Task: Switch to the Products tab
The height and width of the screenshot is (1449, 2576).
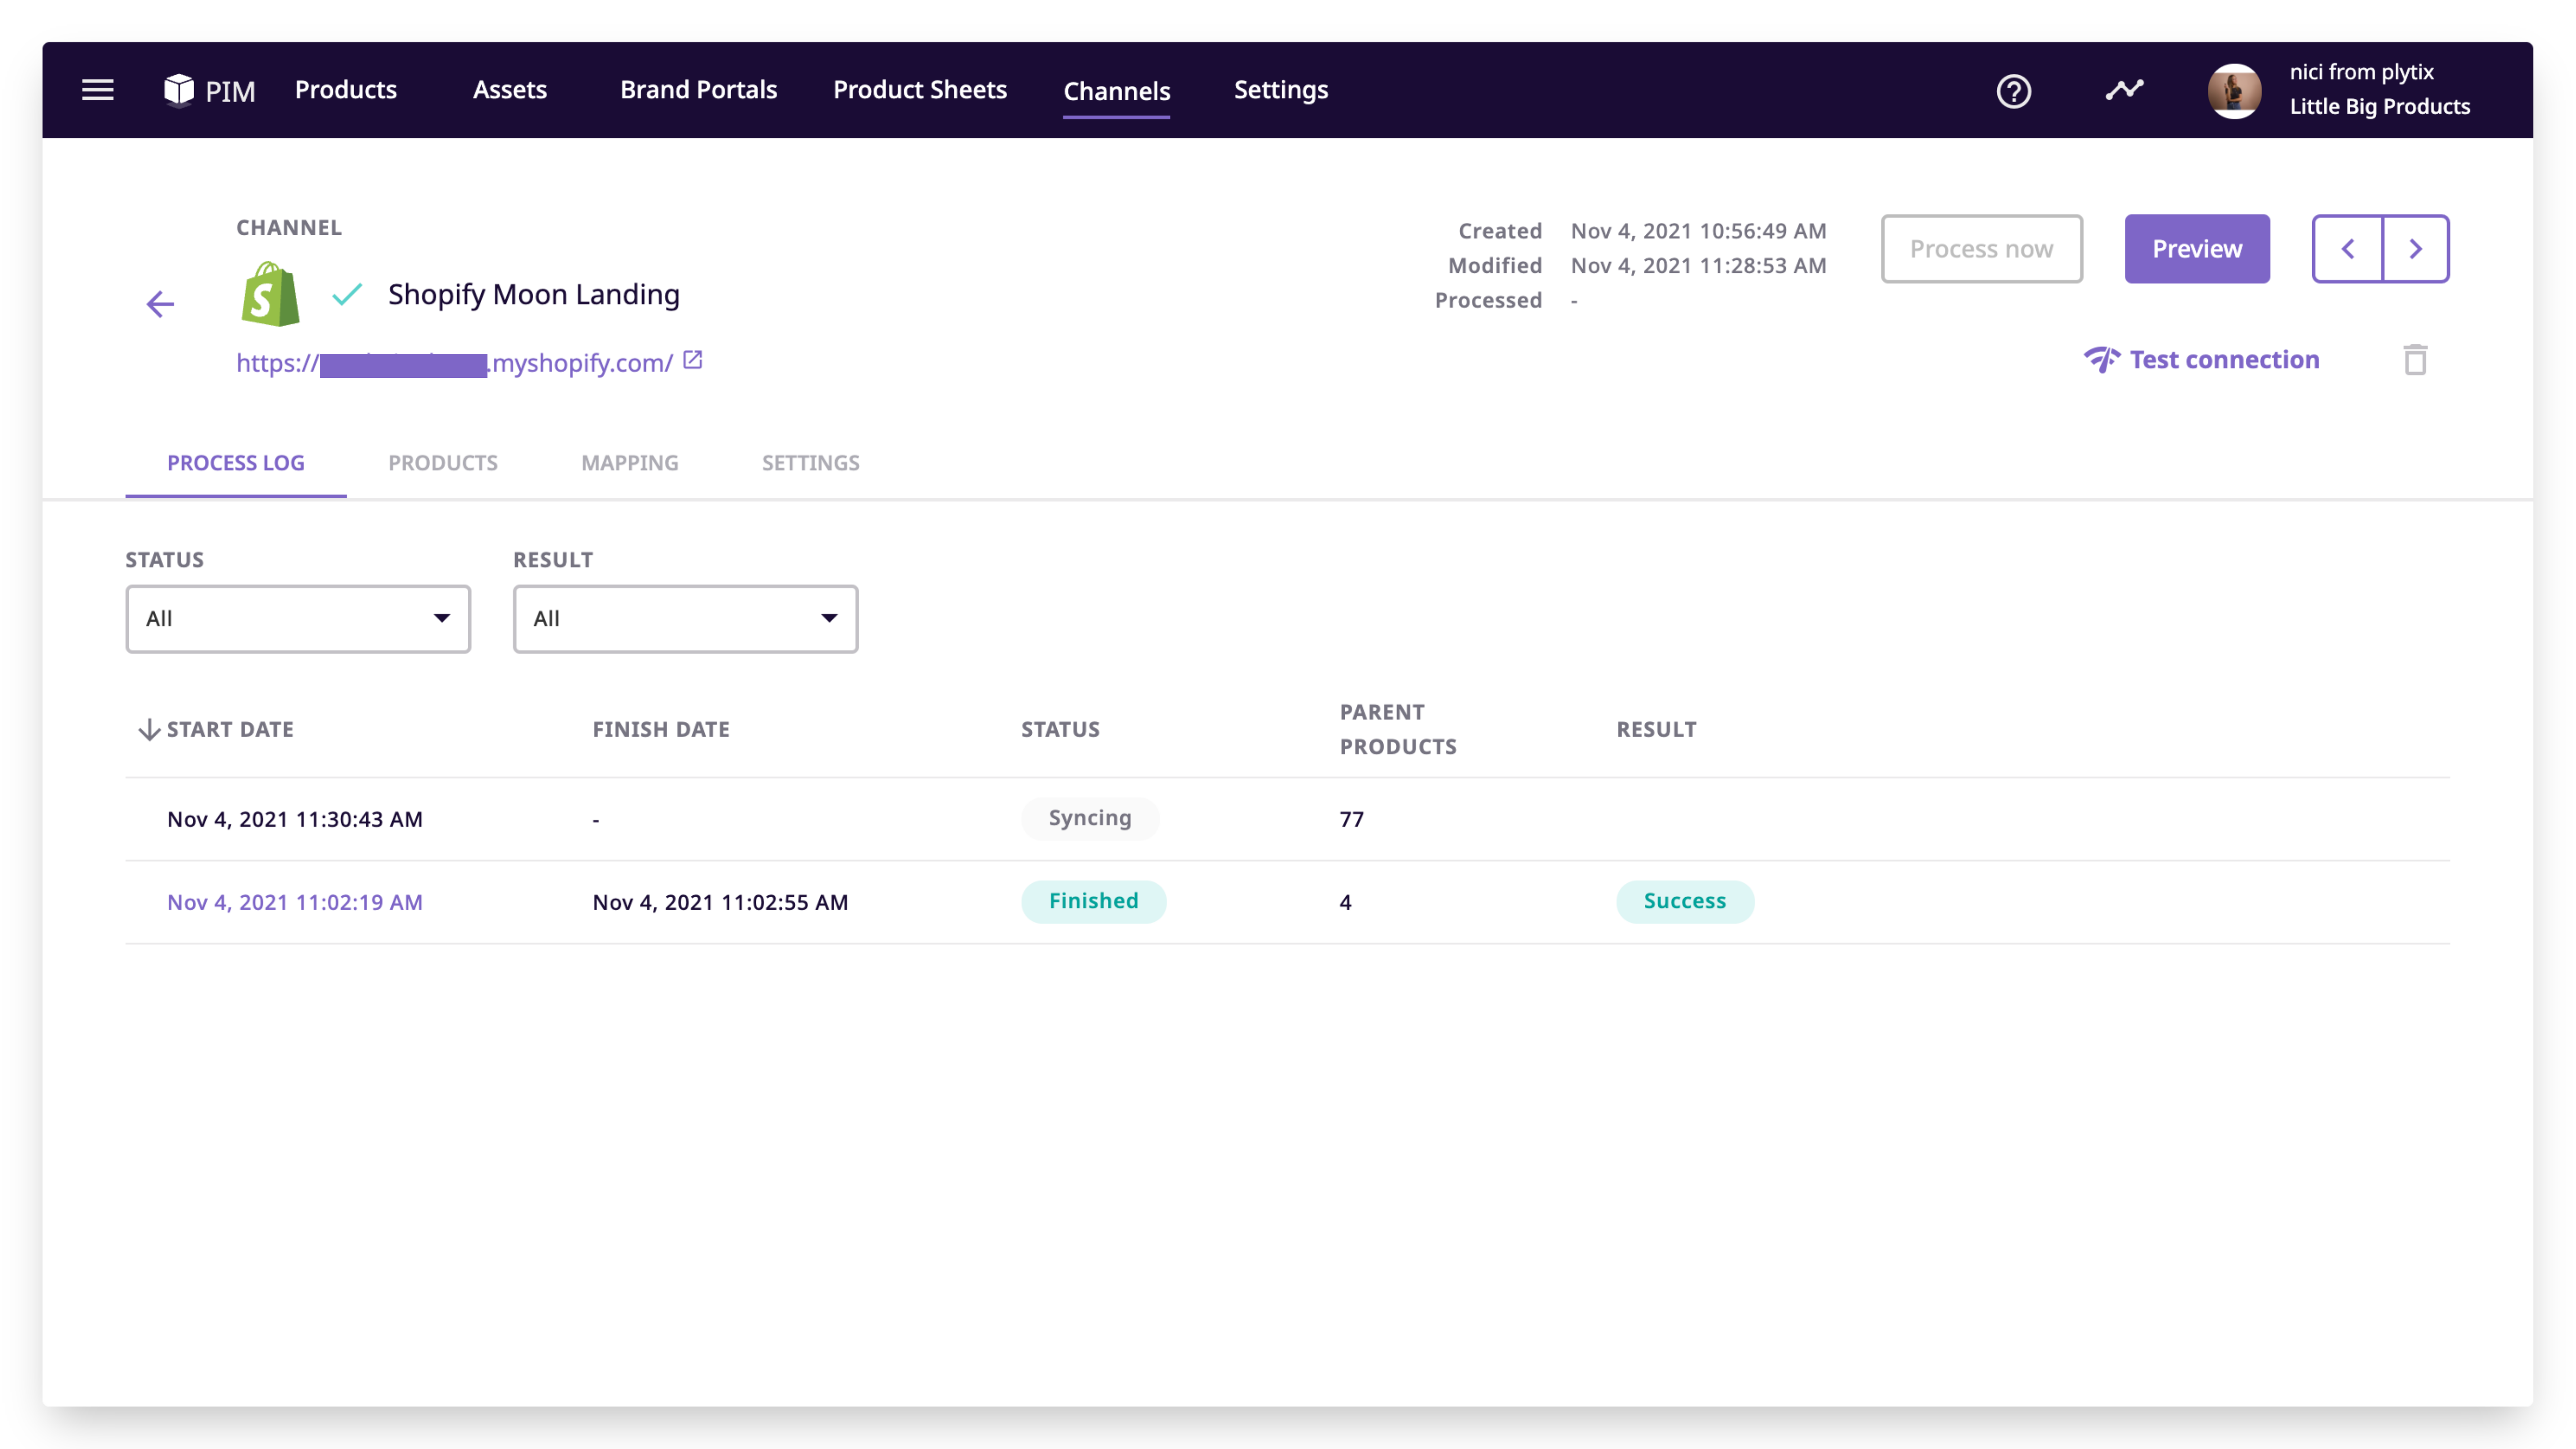Action: point(443,463)
